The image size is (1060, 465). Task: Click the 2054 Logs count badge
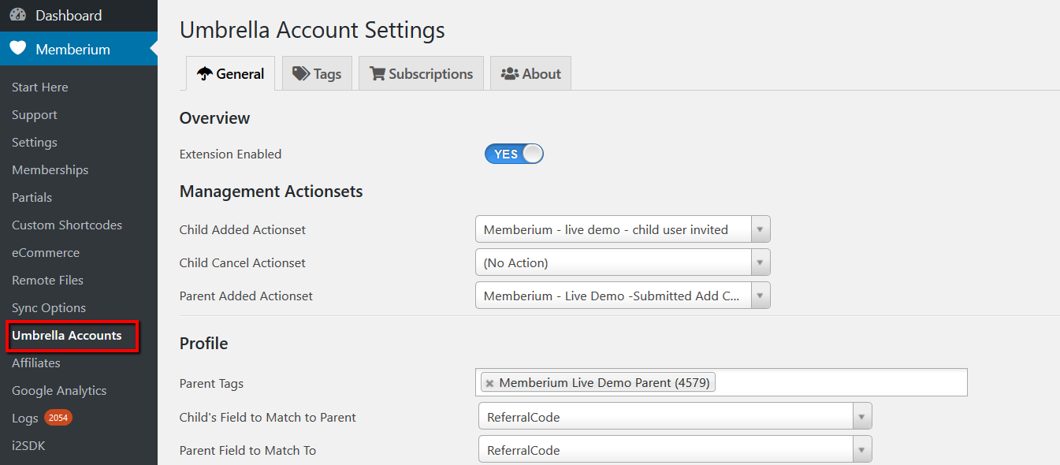pos(58,418)
